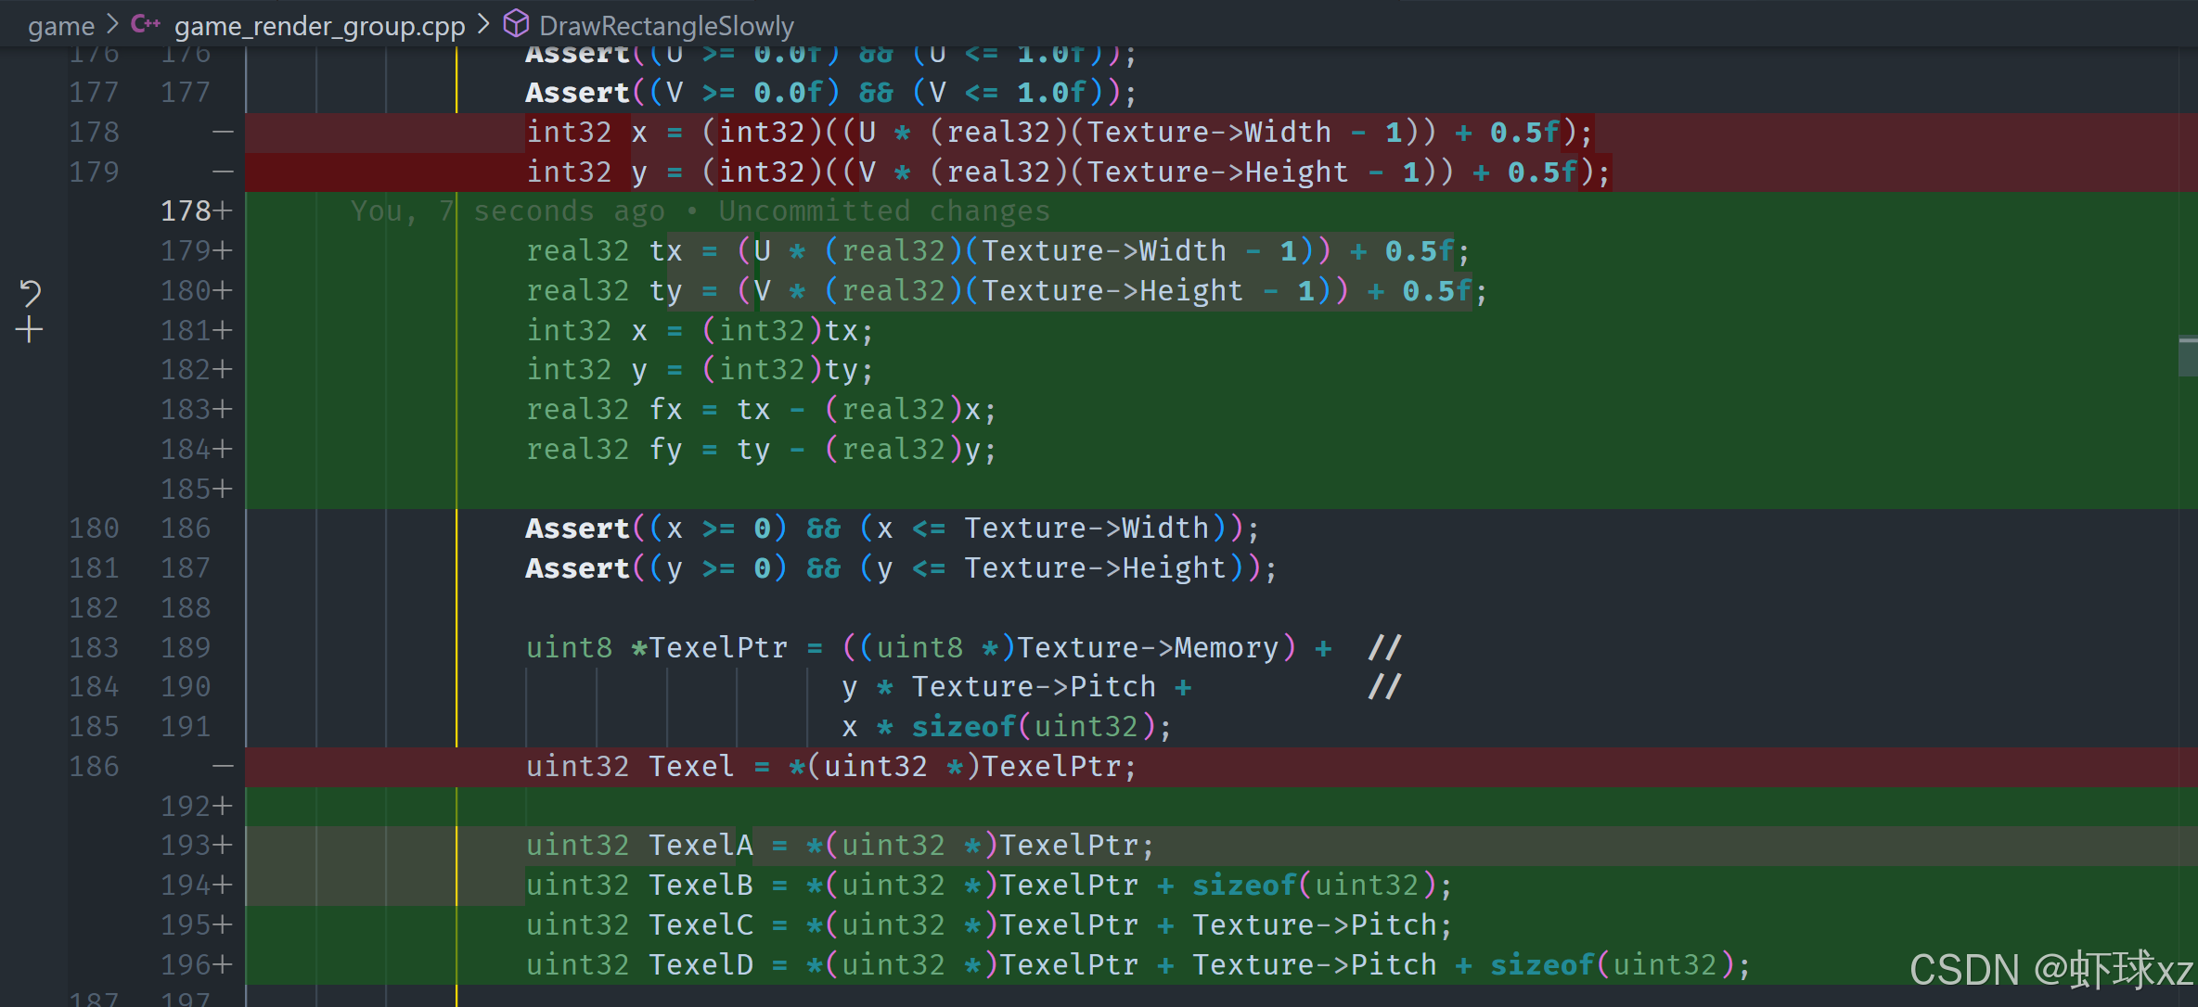Open game_render_group.cpp breadcrumb

(x=319, y=25)
